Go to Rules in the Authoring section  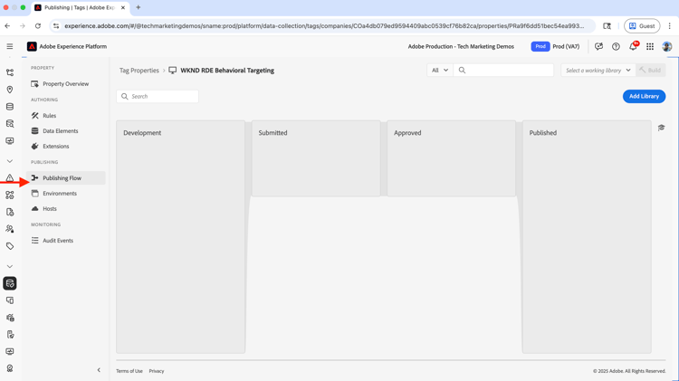tap(66, 116)
